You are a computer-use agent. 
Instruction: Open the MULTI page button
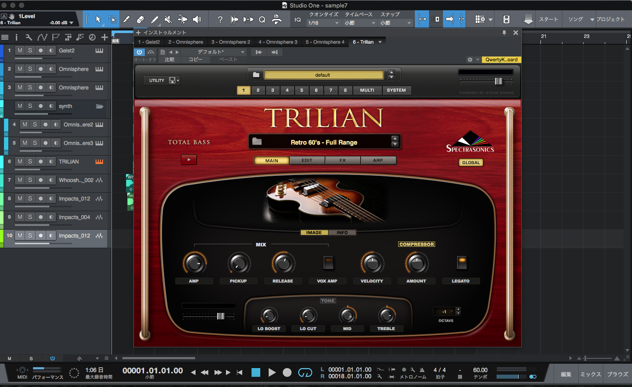click(367, 90)
